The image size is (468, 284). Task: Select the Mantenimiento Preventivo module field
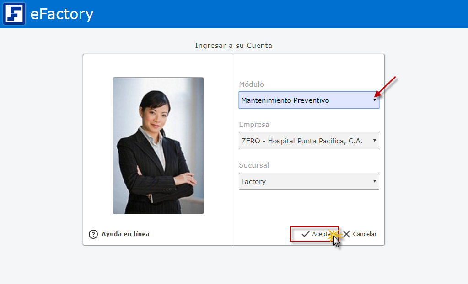pyautogui.click(x=302, y=100)
